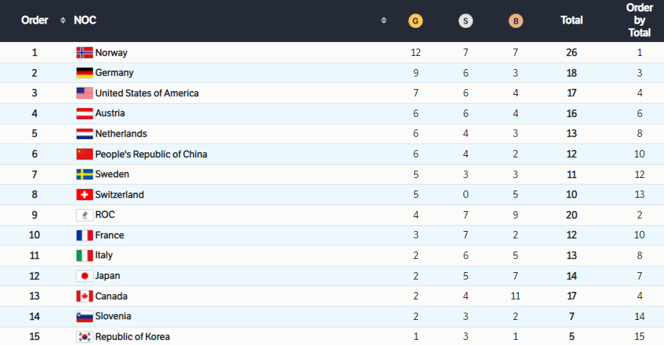Click the Norway flag icon
The height and width of the screenshot is (345, 664).
coord(85,52)
